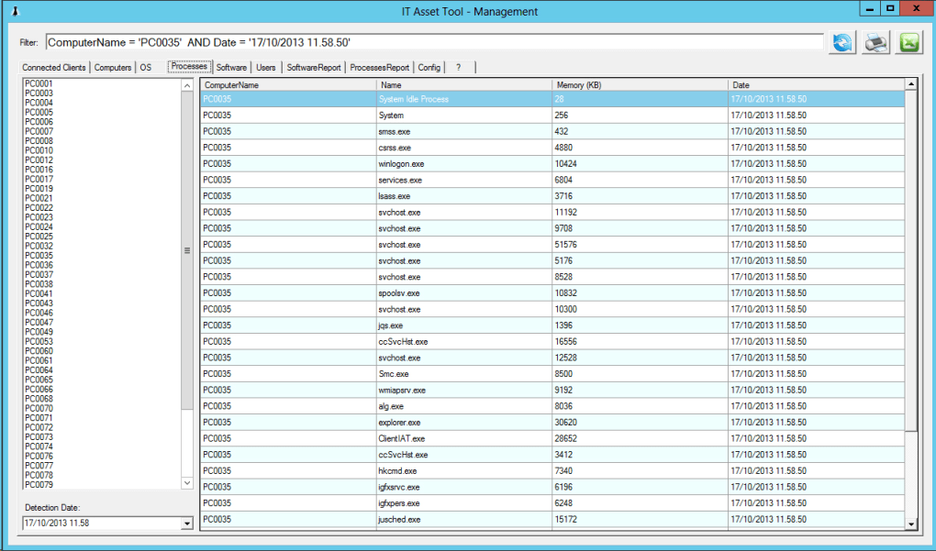Open the Config tab
Image resolution: width=936 pixels, height=551 pixels.
point(429,68)
